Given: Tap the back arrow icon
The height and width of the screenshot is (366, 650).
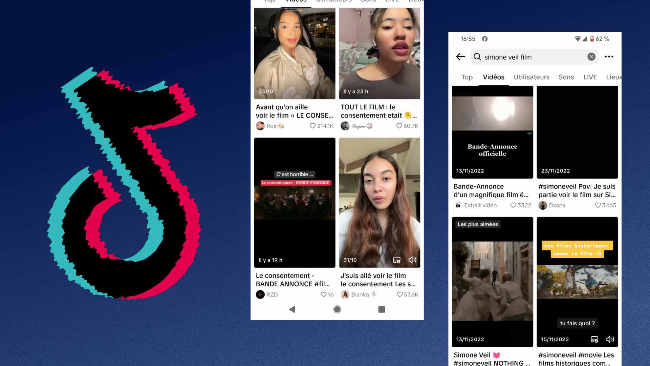Looking at the screenshot, I should coord(460,57).
